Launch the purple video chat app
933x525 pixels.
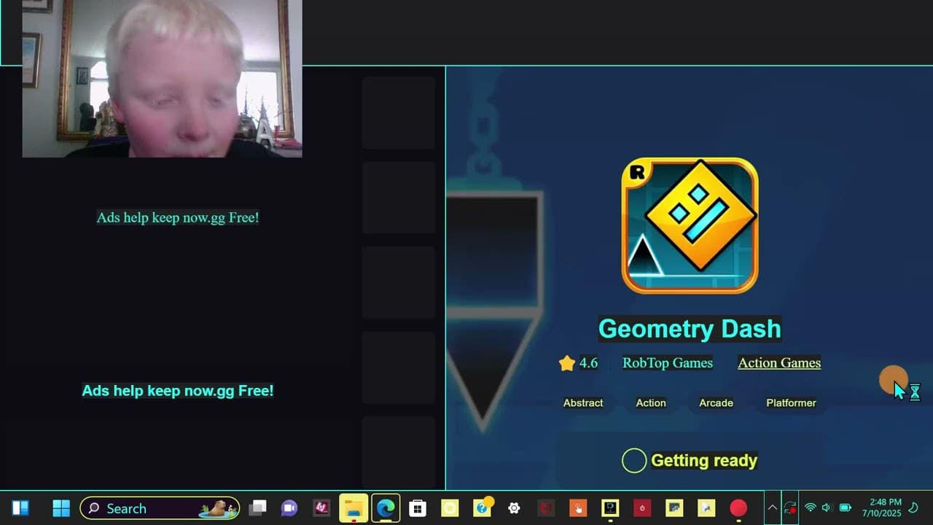[289, 508]
